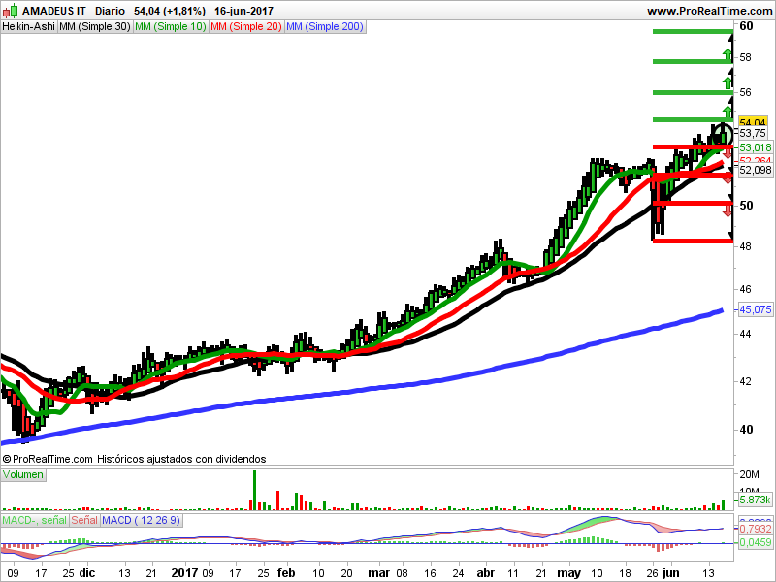The image size is (776, 582).
Task: Click the Volumen panel label
Action: (23, 474)
